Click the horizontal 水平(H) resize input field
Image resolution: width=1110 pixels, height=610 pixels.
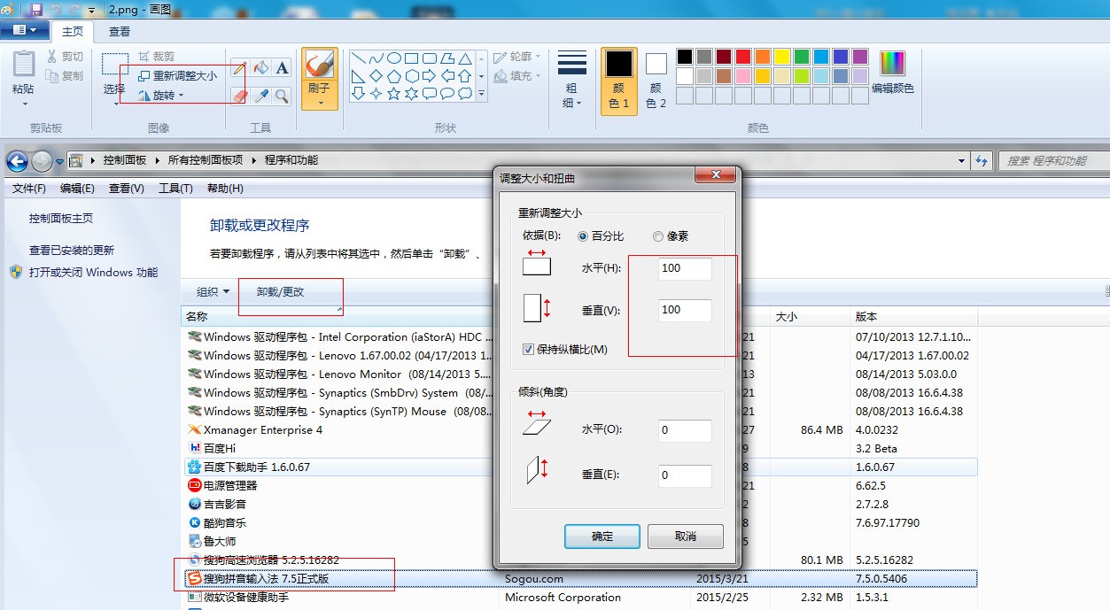[x=685, y=268]
